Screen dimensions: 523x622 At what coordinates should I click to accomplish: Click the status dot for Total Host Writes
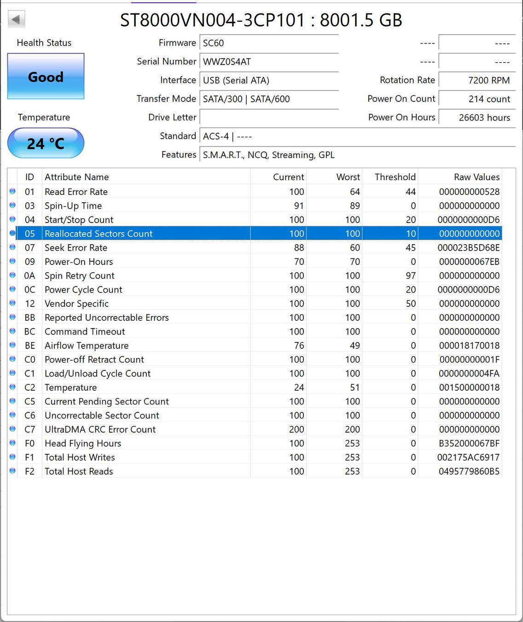coord(12,457)
